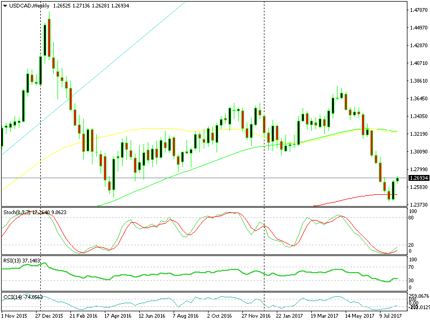Select the 1.32190 price axis label
The image size is (430, 322).
click(x=419, y=134)
